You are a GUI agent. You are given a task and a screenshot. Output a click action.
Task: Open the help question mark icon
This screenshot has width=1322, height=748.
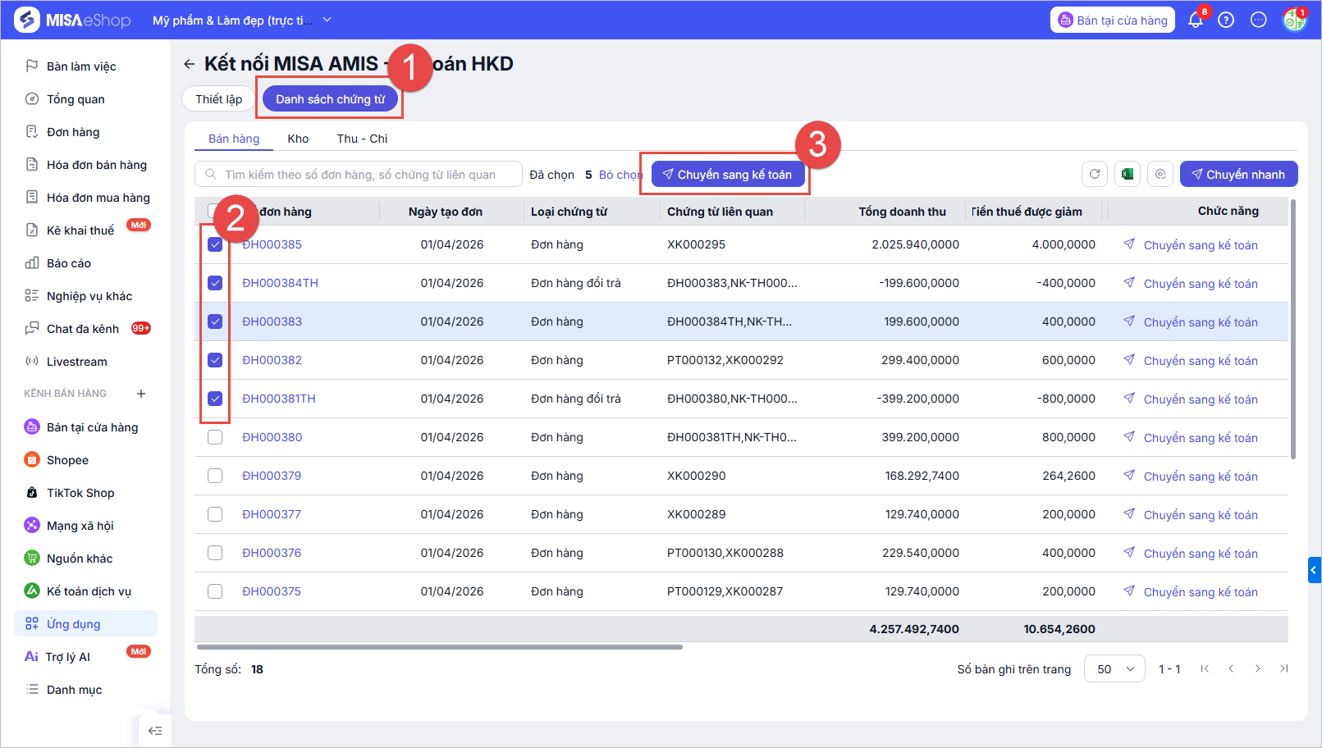pos(1226,21)
